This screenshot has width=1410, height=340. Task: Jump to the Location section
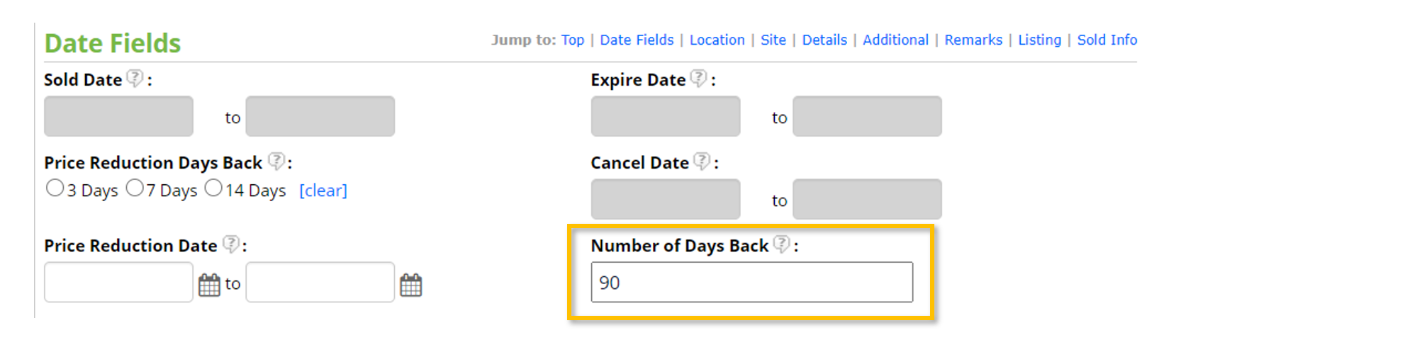(717, 40)
